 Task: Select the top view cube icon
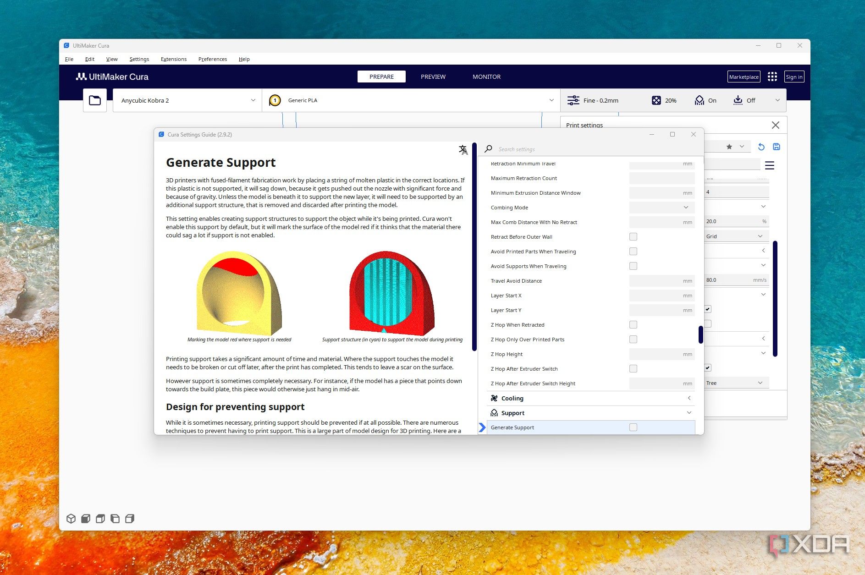(x=100, y=518)
